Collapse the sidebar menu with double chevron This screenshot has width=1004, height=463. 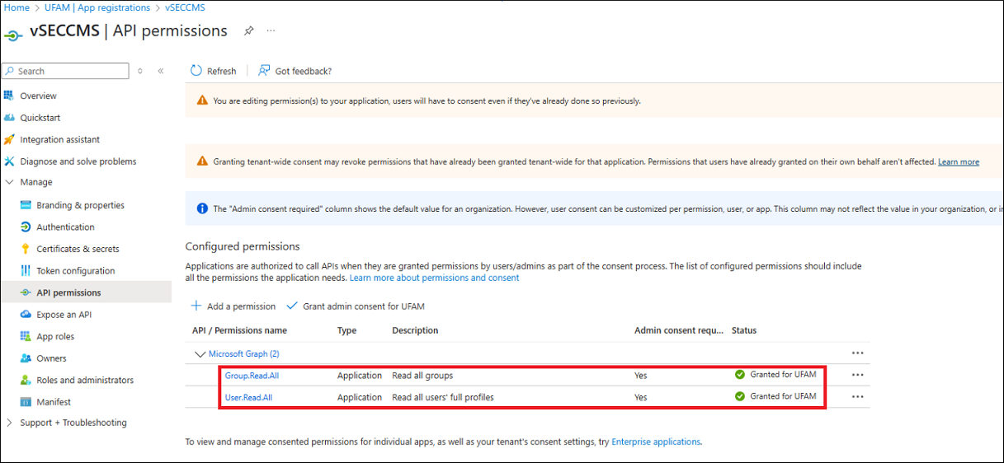pos(161,72)
